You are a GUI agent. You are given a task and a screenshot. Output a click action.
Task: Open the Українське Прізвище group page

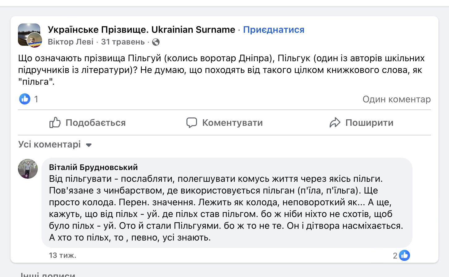(x=141, y=30)
